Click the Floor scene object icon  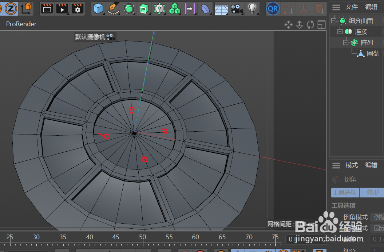[x=222, y=9]
